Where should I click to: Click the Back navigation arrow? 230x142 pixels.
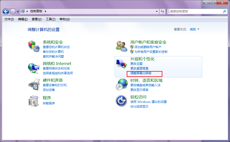tap(6, 11)
